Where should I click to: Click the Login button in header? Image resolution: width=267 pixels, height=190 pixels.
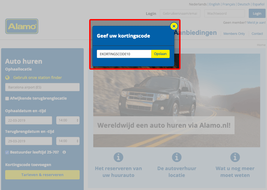(x=257, y=13)
